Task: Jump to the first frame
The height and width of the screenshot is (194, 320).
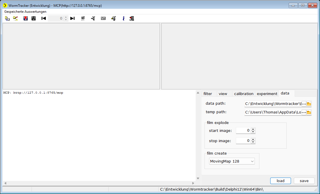Action: click(x=44, y=18)
